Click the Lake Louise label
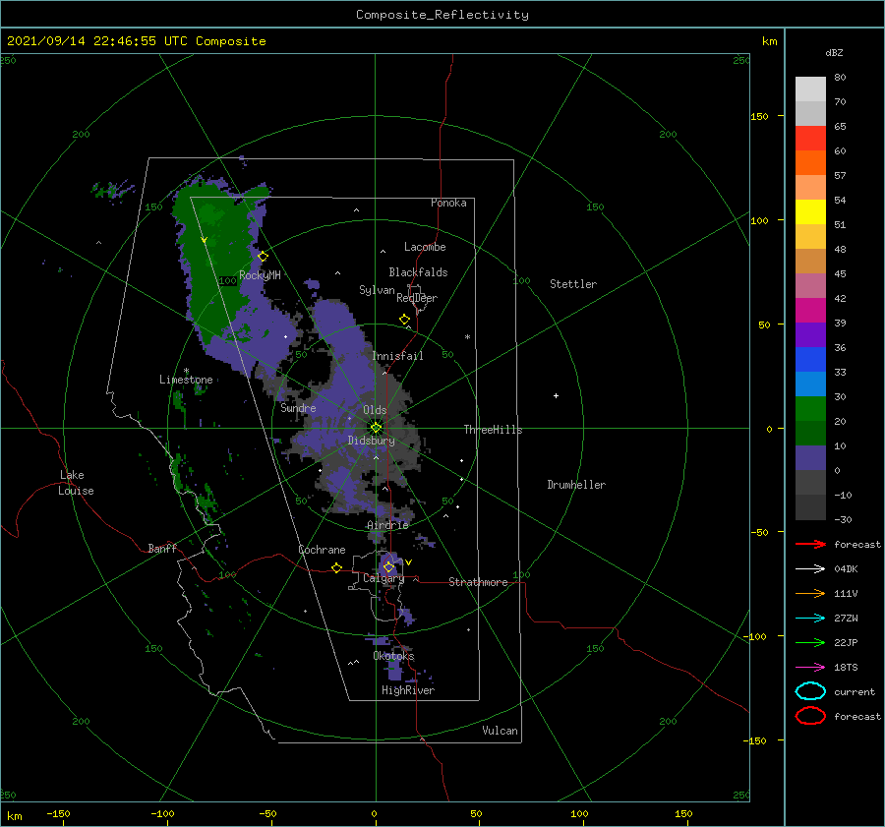Viewport: 885px width, 827px height. pos(76,483)
